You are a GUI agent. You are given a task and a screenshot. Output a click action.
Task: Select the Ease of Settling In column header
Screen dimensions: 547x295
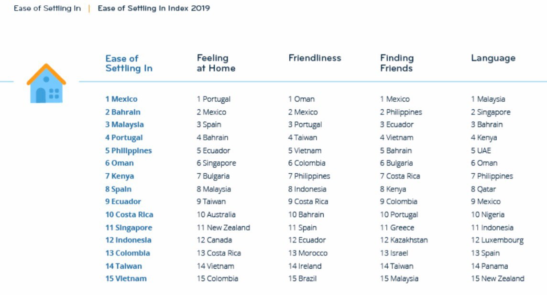pos(129,63)
